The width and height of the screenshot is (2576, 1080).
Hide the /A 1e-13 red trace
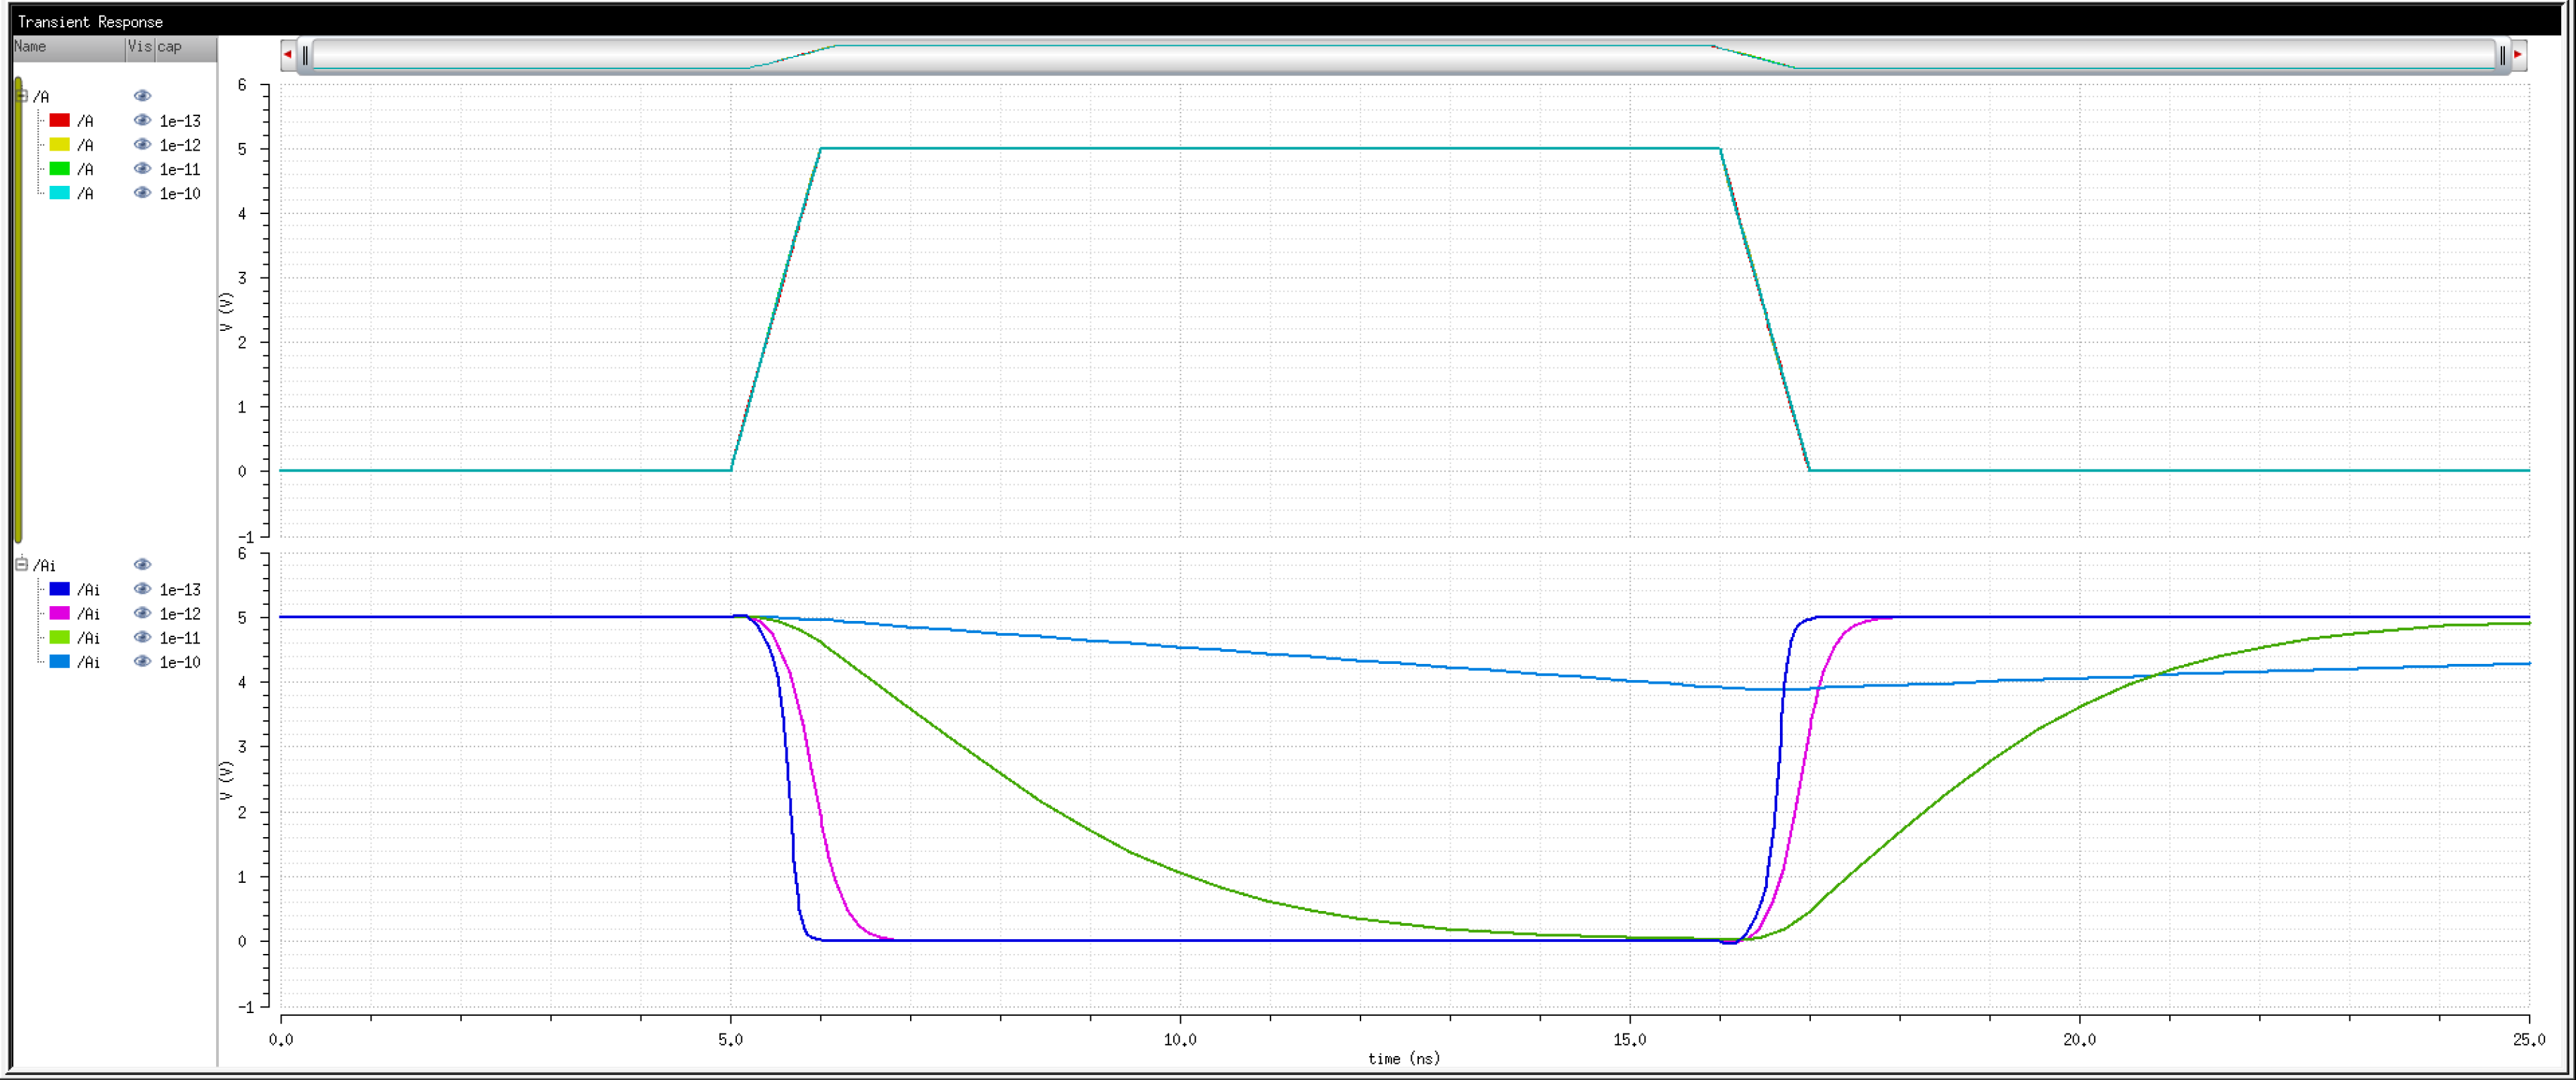click(x=142, y=120)
